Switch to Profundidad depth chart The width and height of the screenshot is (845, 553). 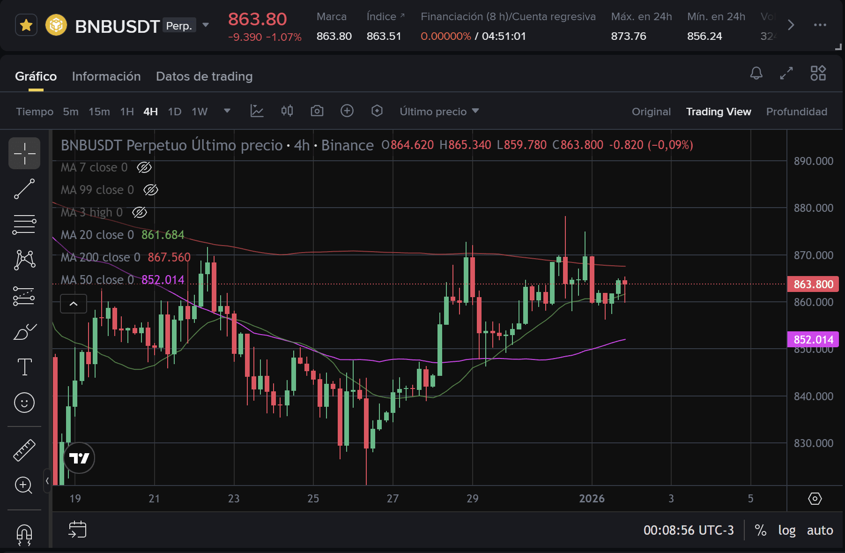(797, 112)
